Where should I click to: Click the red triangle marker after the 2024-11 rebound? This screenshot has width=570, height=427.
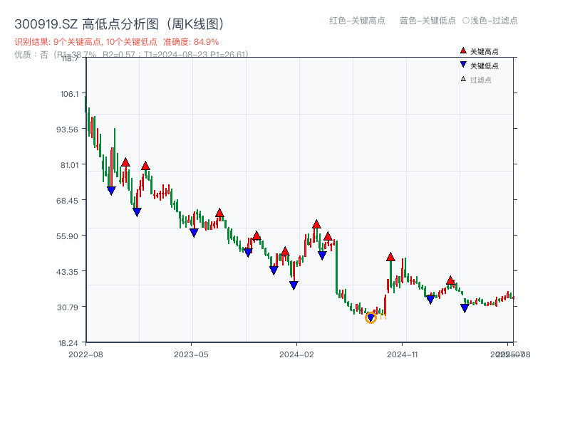(391, 256)
